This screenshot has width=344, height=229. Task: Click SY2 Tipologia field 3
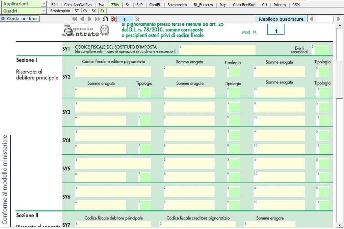(x=235, y=72)
